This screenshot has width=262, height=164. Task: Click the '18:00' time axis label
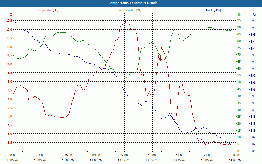[x=179, y=155]
